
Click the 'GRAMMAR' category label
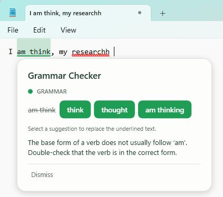tap(52, 91)
